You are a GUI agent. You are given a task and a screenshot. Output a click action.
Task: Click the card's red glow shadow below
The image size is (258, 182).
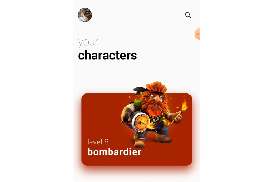click(x=137, y=169)
